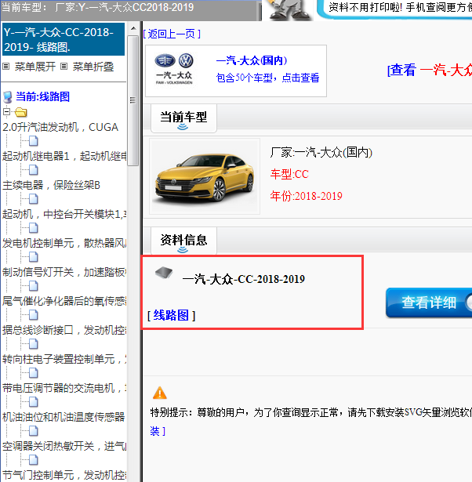Click the 返回上一页 link
Image resolution: width=472 pixels, height=482 pixels.
click(x=172, y=34)
